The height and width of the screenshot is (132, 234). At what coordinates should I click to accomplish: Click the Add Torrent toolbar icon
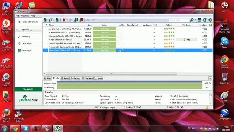point(45,20)
